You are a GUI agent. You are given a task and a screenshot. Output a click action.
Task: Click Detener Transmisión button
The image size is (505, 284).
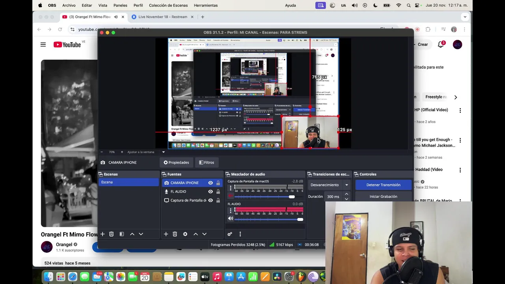click(x=383, y=185)
